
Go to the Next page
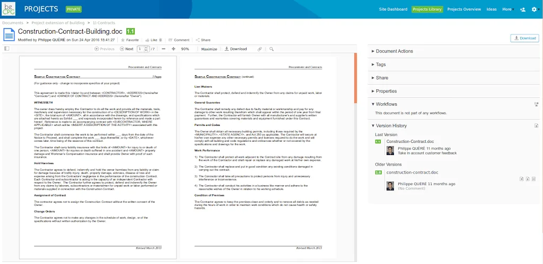point(126,49)
